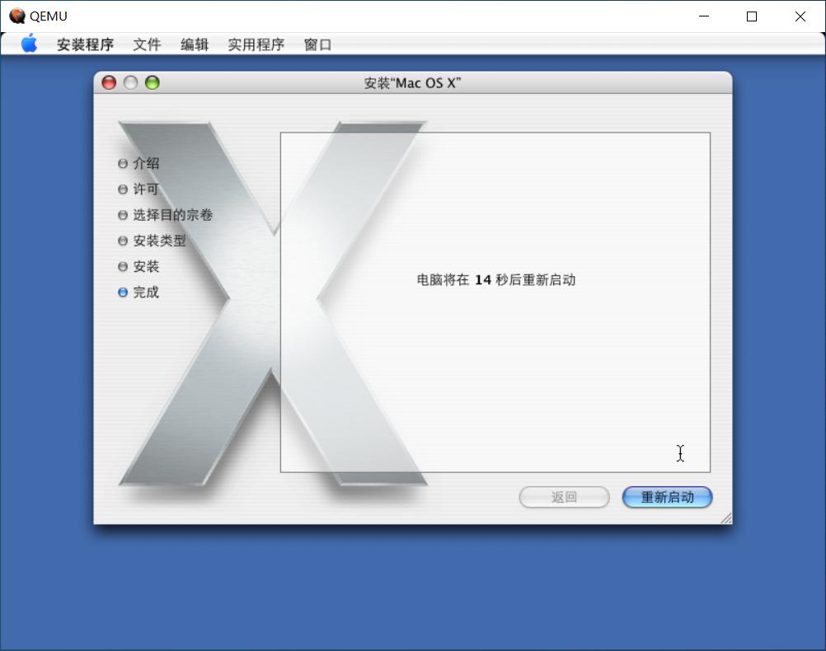This screenshot has width=826, height=651.
Task: Click the yellow minimize button on installer window
Action: 130,82
